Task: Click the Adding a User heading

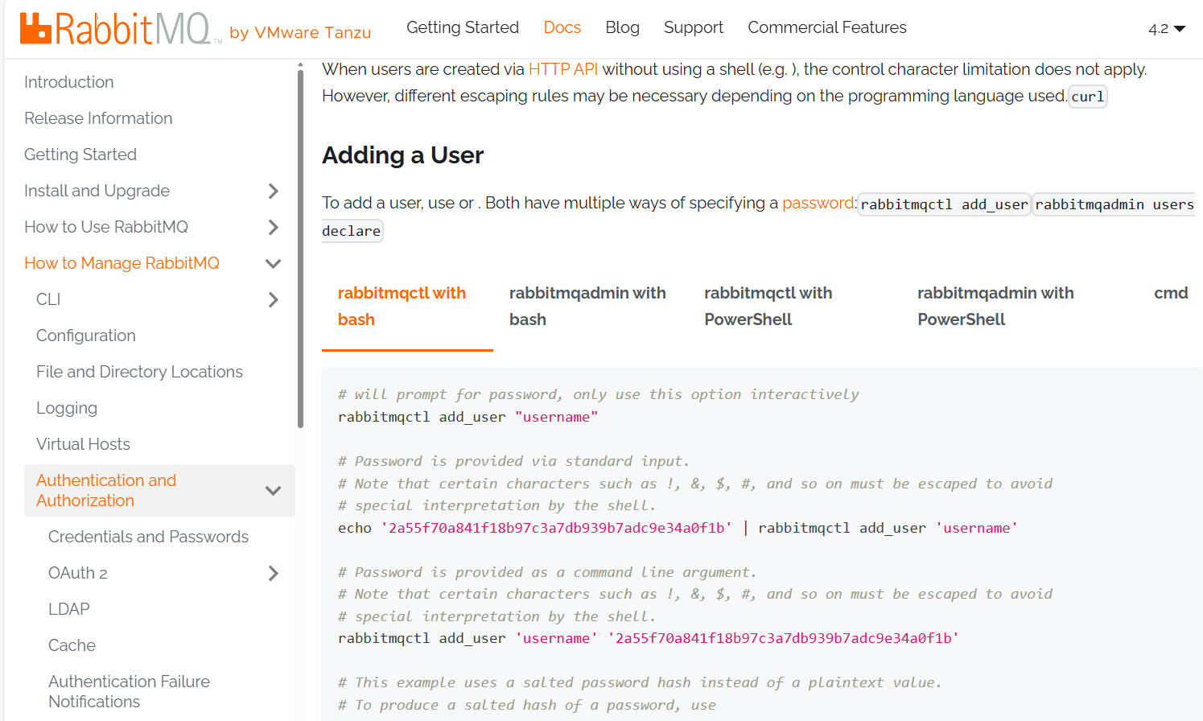Action: [402, 154]
